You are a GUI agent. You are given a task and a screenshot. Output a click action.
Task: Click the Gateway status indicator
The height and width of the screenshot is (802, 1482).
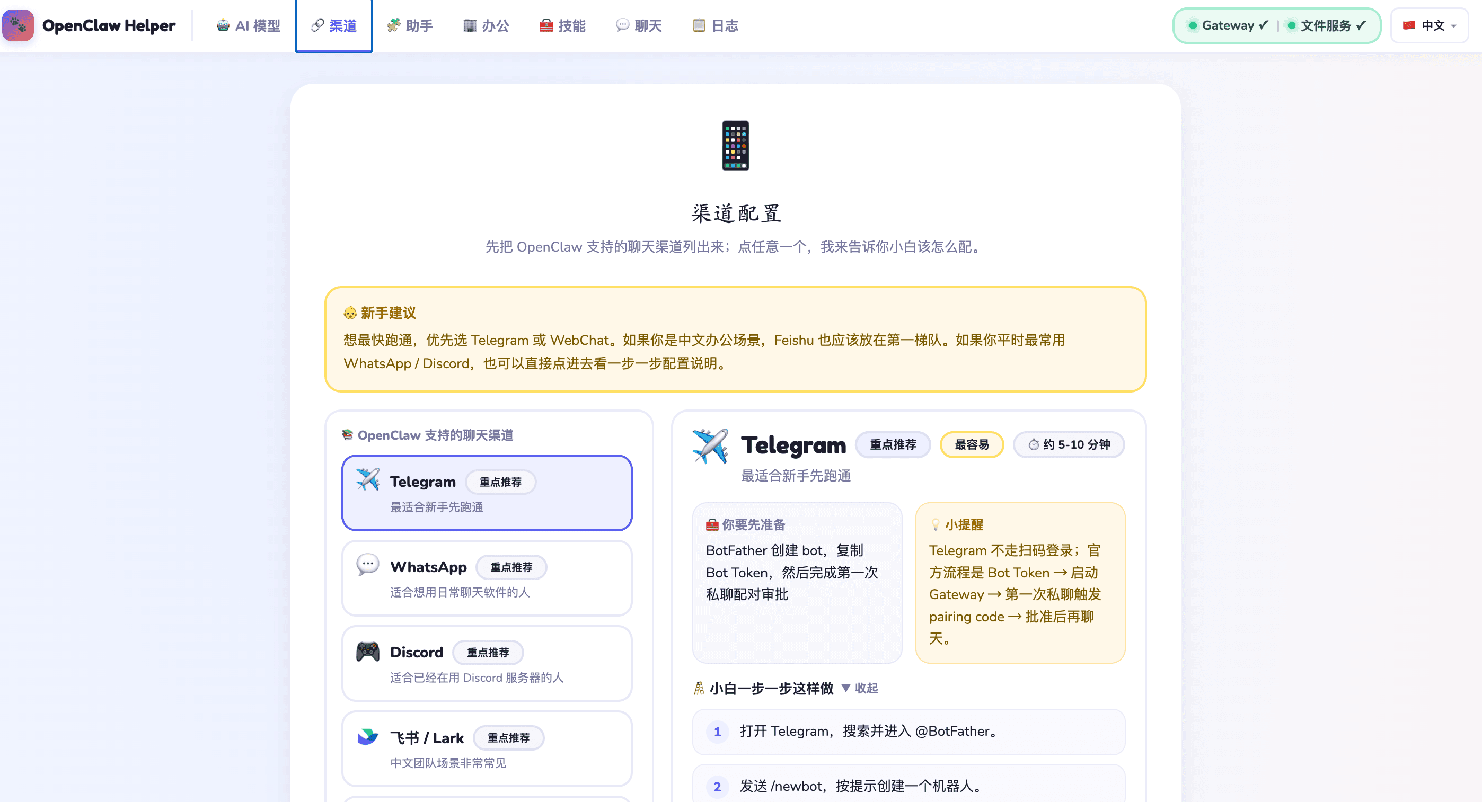click(x=1228, y=25)
